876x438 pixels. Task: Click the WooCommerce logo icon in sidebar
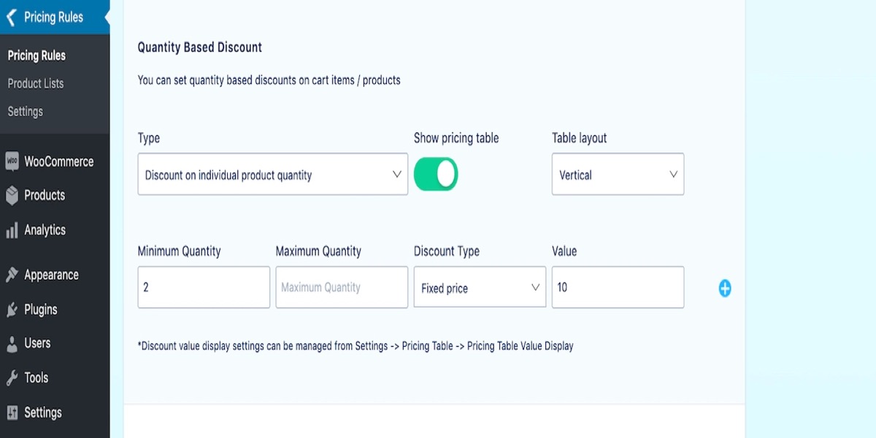click(12, 161)
